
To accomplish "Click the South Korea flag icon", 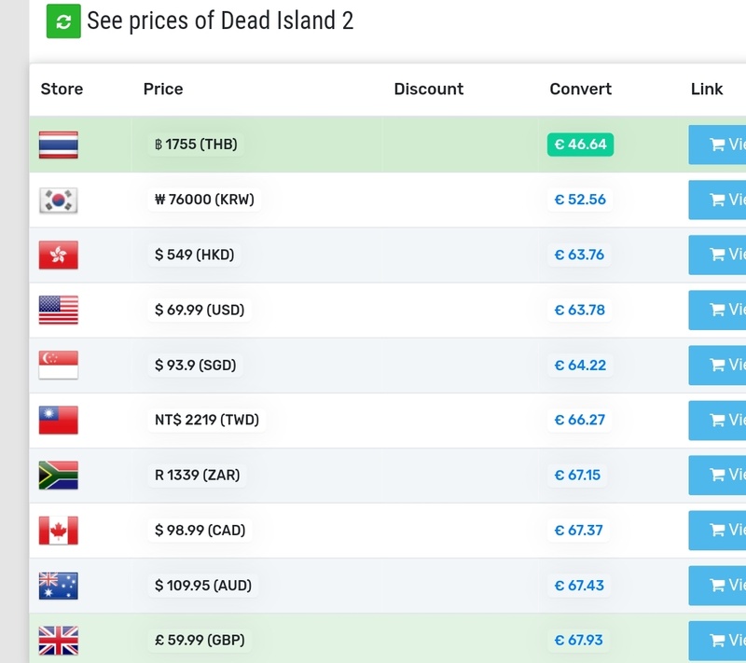I will [59, 200].
